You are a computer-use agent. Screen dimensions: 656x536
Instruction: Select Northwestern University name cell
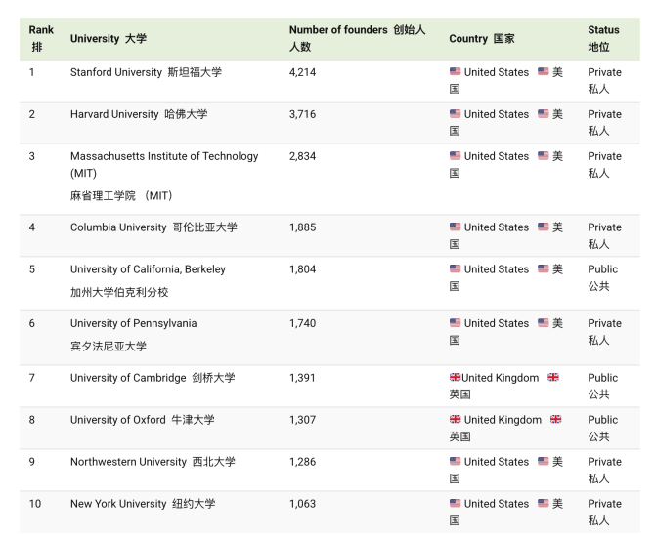(153, 462)
